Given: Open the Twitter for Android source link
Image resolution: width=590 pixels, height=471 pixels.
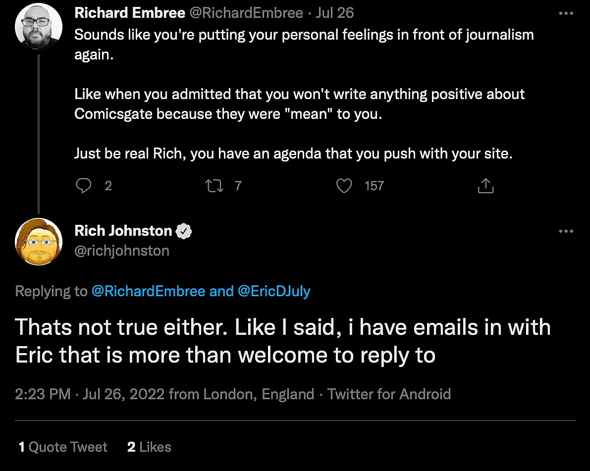Looking at the screenshot, I should pyautogui.click(x=389, y=394).
